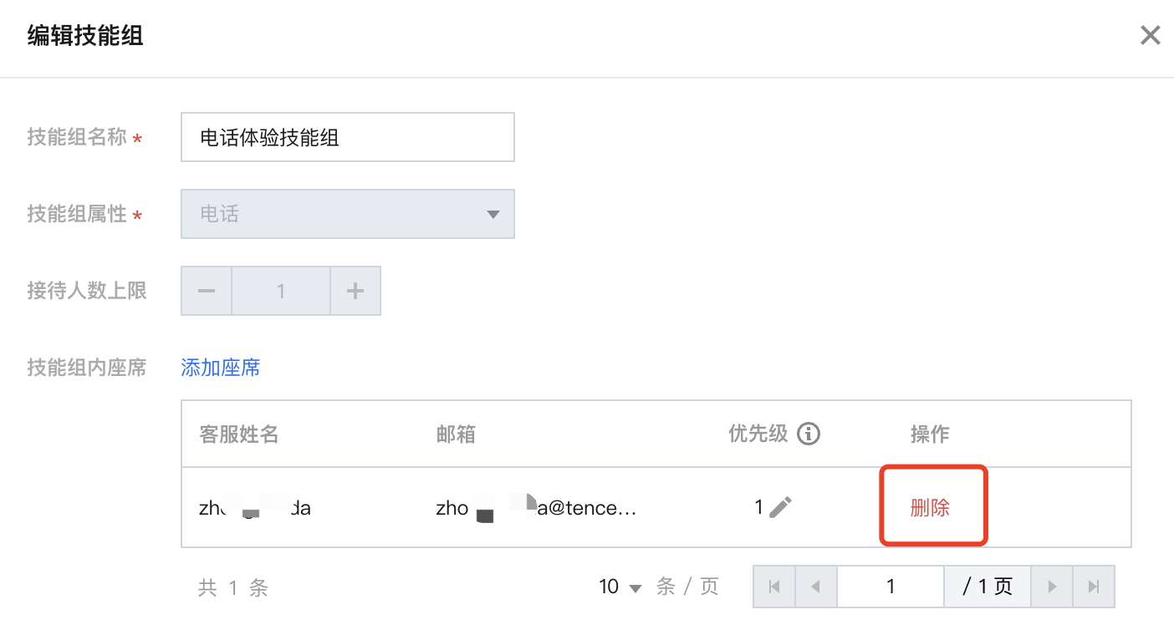Image resolution: width=1174 pixels, height=635 pixels.
Task: Decrease 接待人数上限 with the minus button
Action: pos(207,291)
